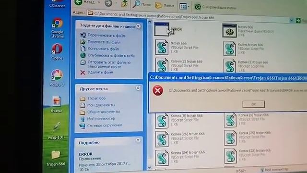Open Opera desktop shortcut
Screen dimensions: 307x173
(x=57, y=52)
